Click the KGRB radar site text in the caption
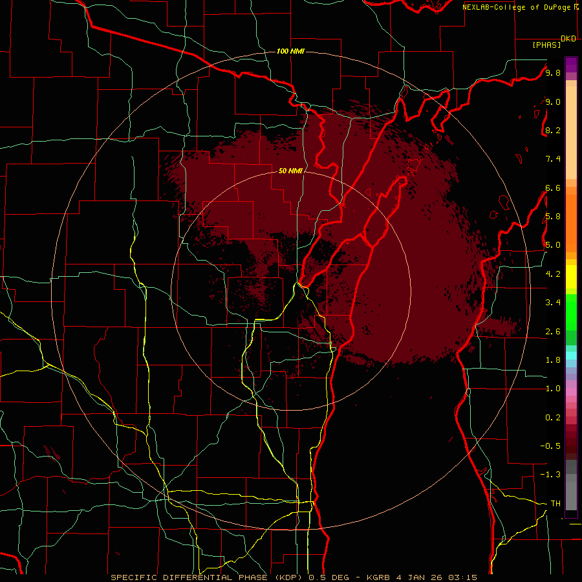The width and height of the screenshot is (582, 582). [378, 577]
